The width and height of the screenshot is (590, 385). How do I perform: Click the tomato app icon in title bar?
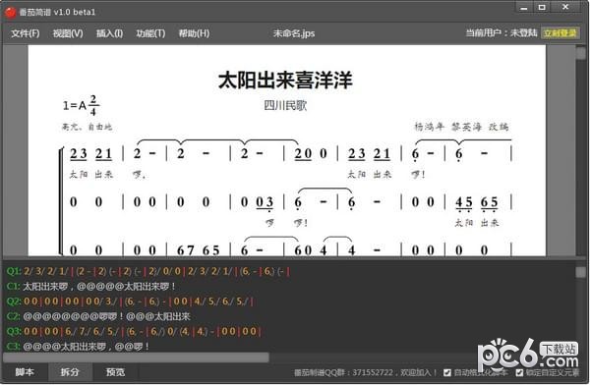click(x=10, y=12)
